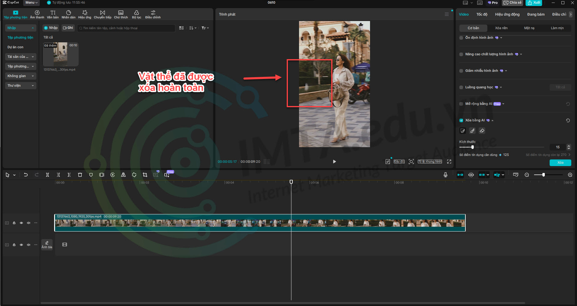Screen dimensions: 577x306
Task: Enable Mở rộng bằng AI checkbox
Action: pyautogui.click(x=461, y=104)
